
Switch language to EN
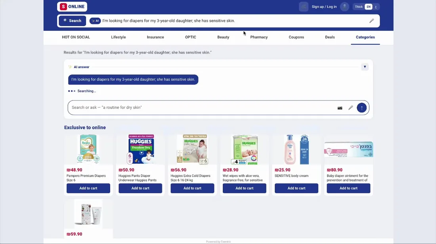click(x=369, y=7)
